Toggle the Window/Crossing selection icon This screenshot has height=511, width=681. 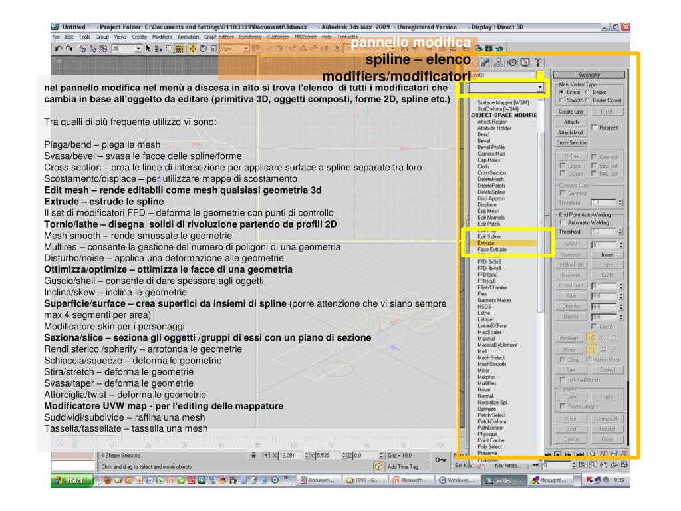[x=180, y=49]
